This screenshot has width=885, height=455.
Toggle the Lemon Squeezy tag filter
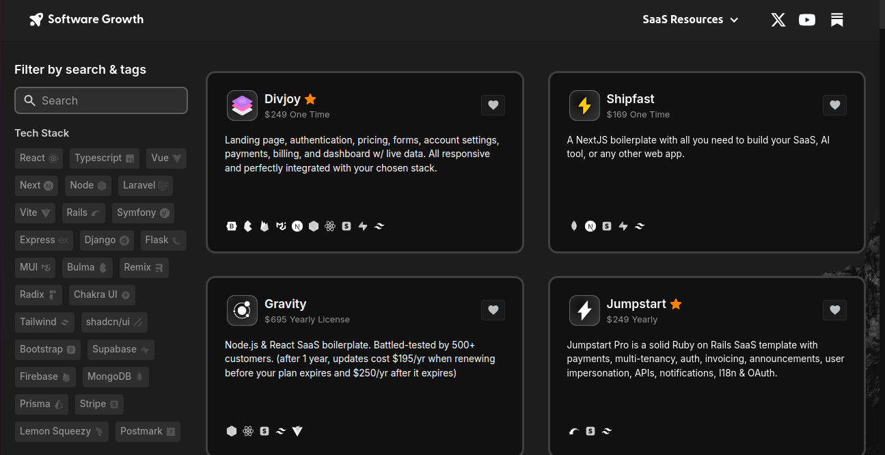[x=62, y=431]
